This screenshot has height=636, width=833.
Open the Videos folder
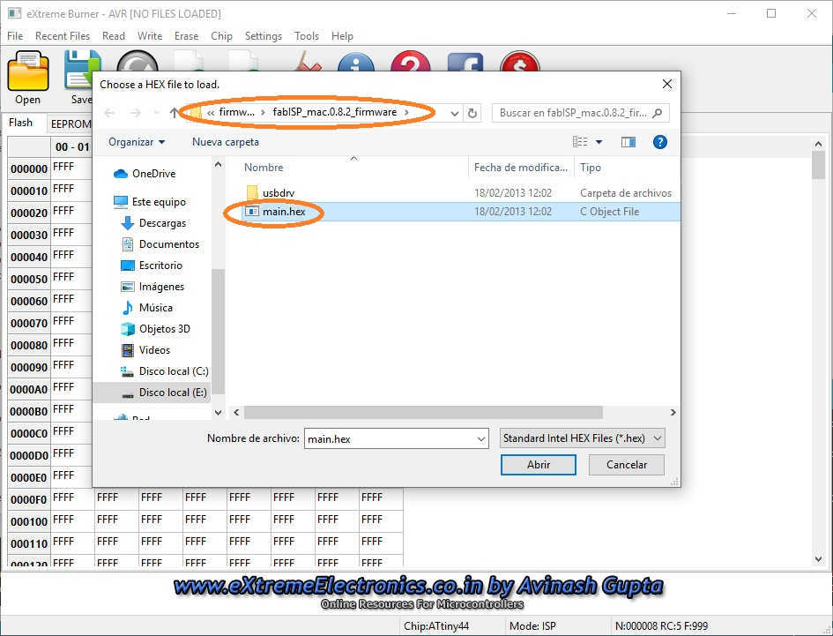(x=146, y=350)
